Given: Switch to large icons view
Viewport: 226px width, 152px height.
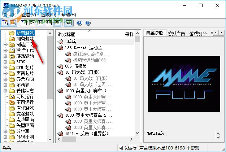Looking at the screenshot, I should [x=23, y=23].
